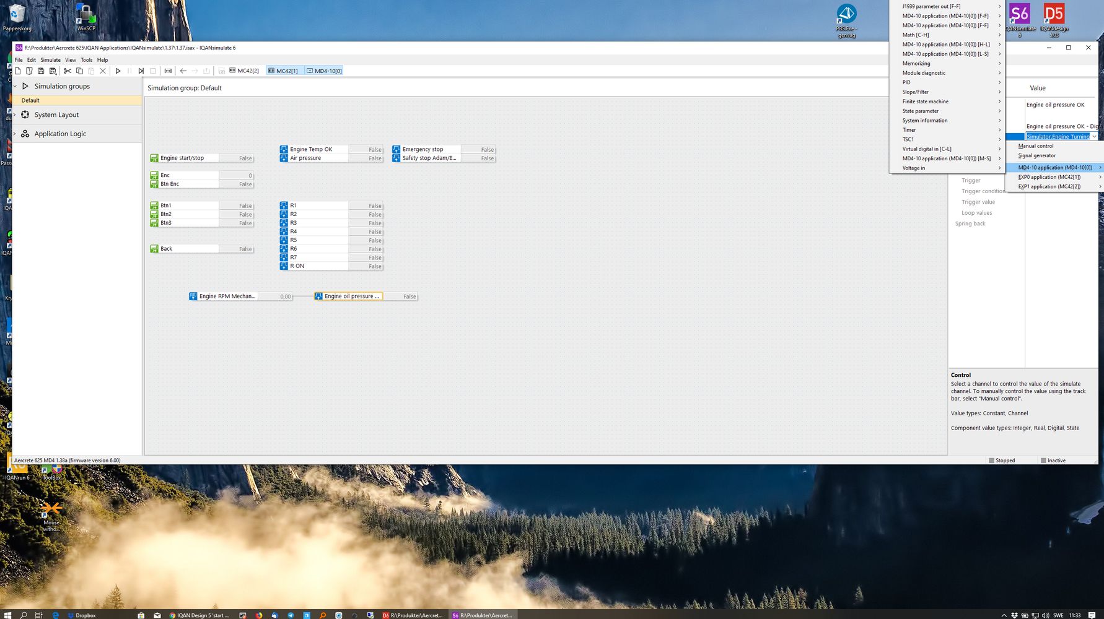Click the Windows Start button

(x=7, y=615)
